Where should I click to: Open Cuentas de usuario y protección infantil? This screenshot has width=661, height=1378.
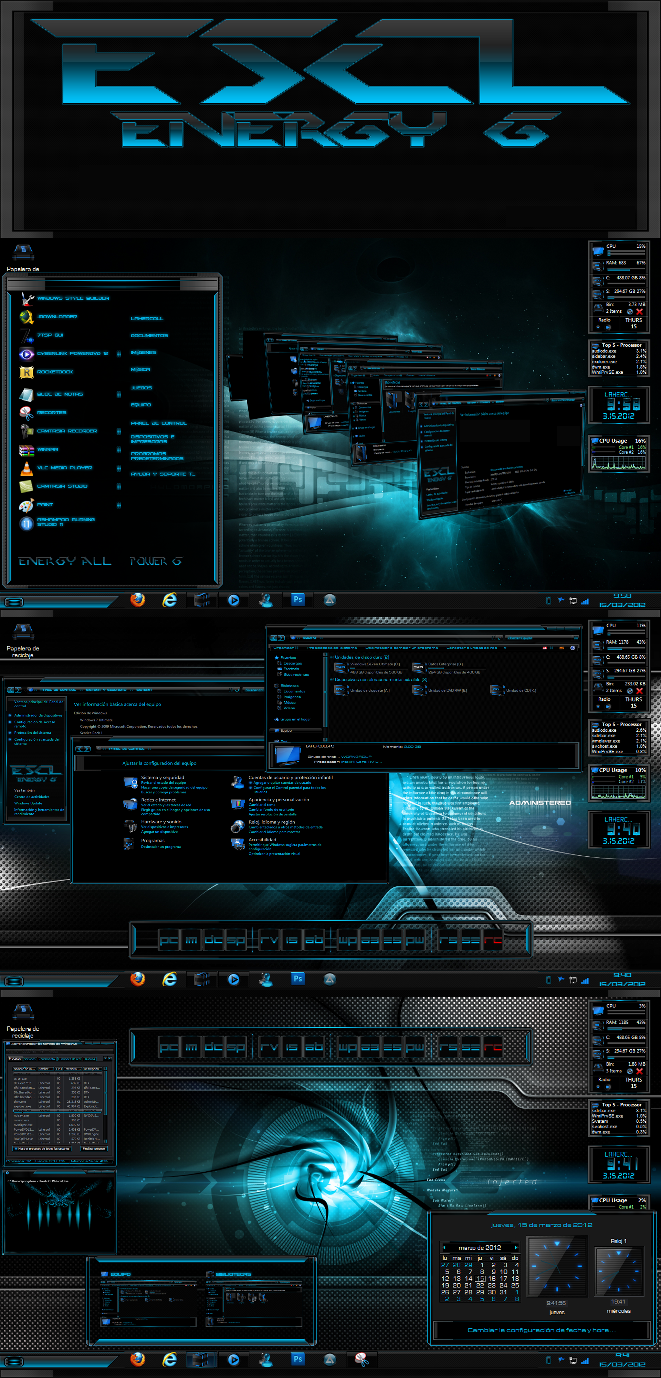290,777
